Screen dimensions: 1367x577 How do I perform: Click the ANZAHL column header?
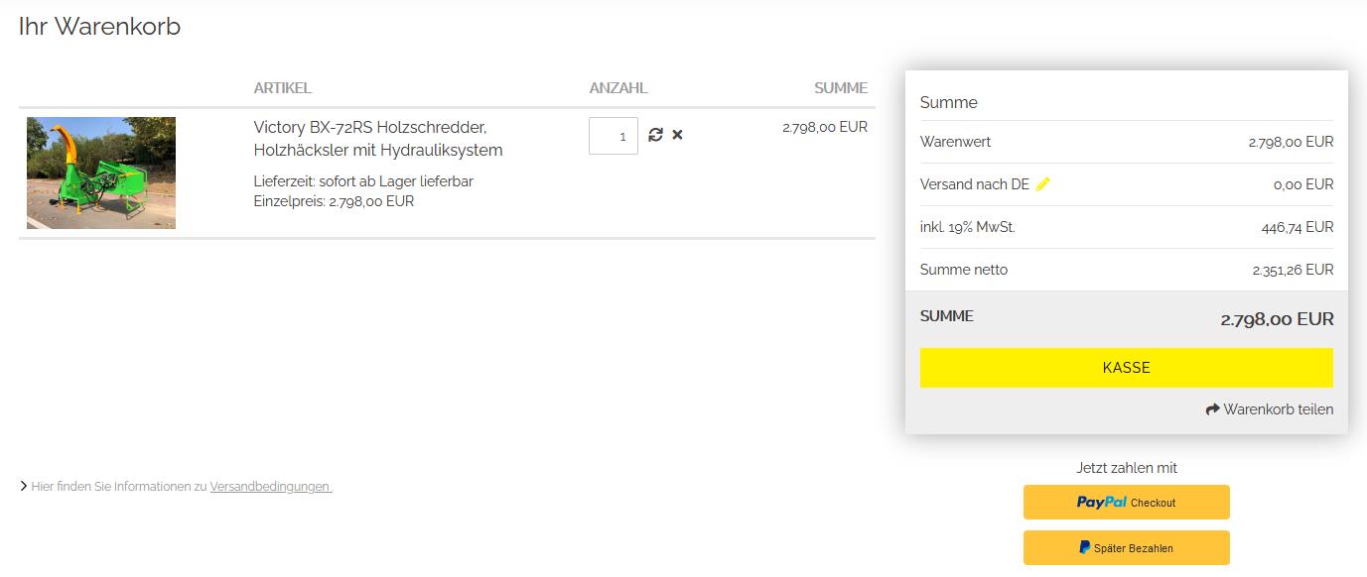coord(617,88)
